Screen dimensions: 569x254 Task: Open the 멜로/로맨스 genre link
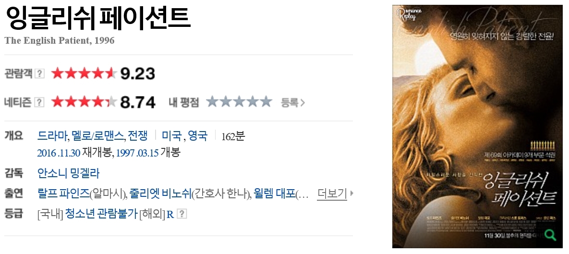pyautogui.click(x=98, y=136)
